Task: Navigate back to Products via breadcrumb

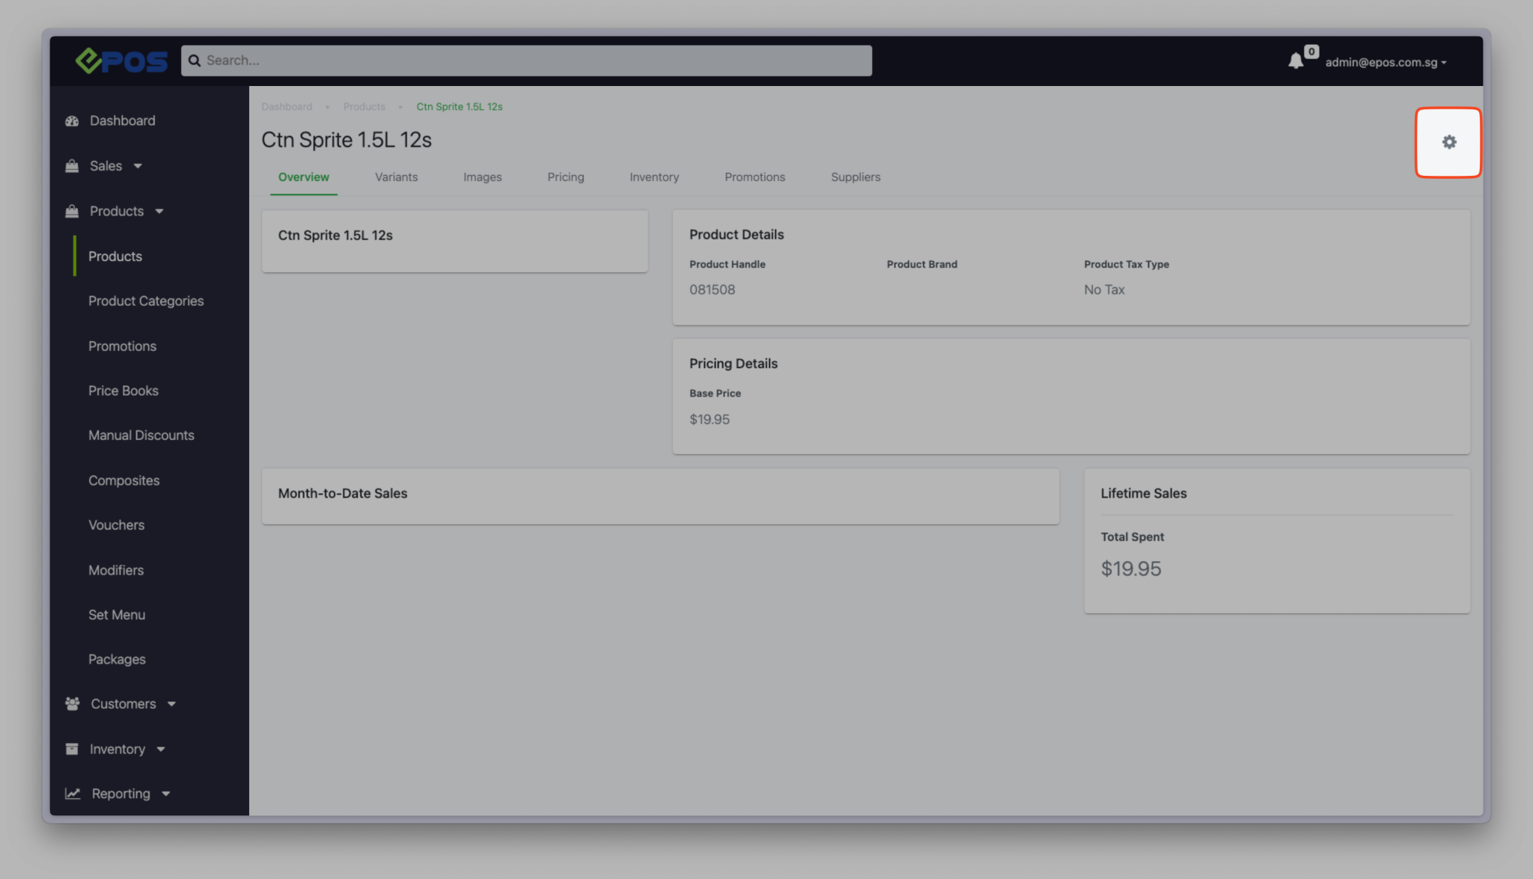Action: [364, 106]
